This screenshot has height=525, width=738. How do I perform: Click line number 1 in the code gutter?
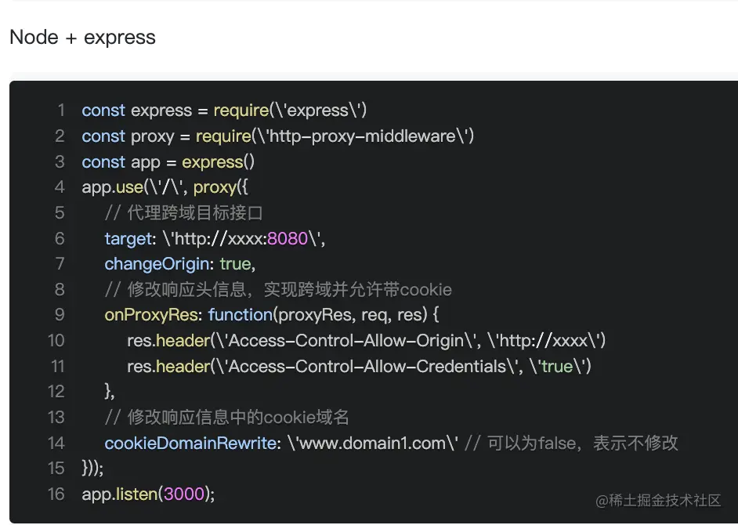click(x=60, y=110)
